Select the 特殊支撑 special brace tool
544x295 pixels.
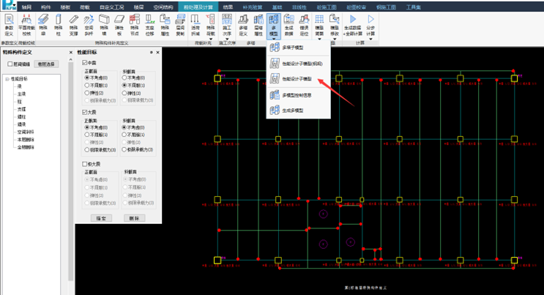tap(73, 25)
